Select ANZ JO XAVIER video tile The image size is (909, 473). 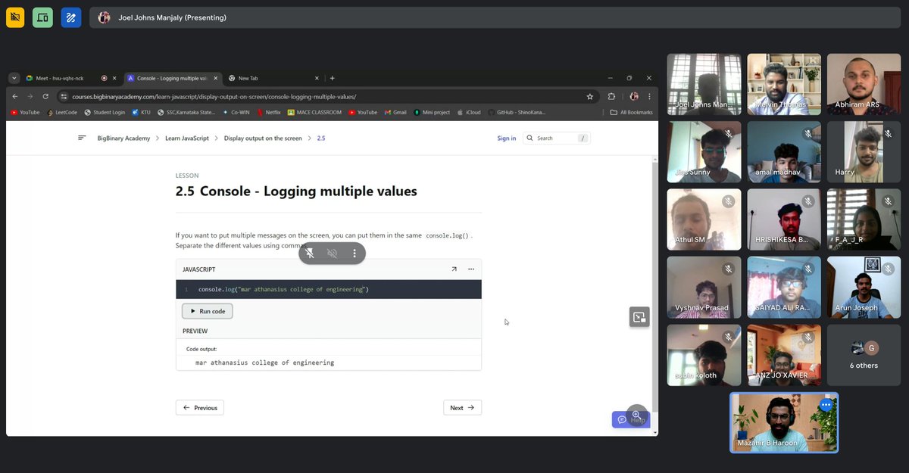tap(784, 355)
